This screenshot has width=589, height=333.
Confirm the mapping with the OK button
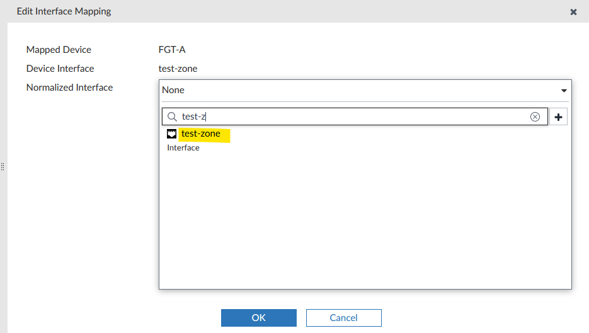pos(258,318)
